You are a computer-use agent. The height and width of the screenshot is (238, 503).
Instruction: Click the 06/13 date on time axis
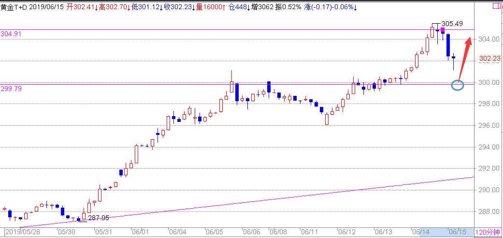tap(383, 232)
